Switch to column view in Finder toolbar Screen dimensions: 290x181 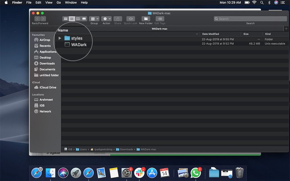pos(78,19)
